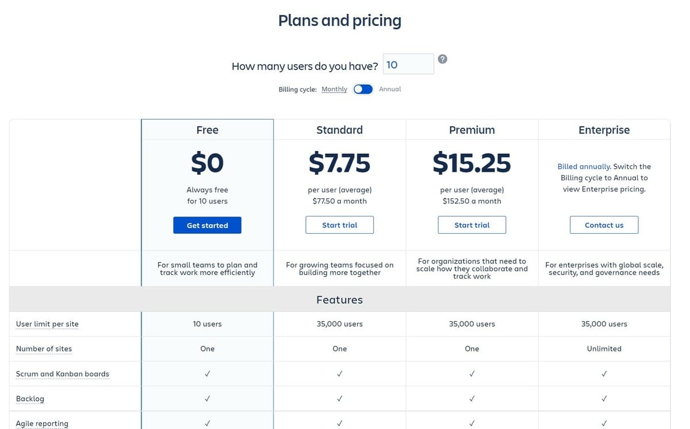The image size is (690, 429).
Task: Select the Standard plan column header
Action: [339, 130]
